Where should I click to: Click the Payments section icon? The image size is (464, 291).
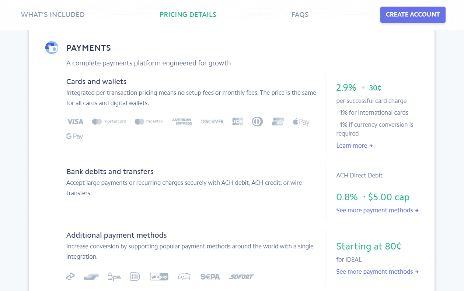pos(52,48)
